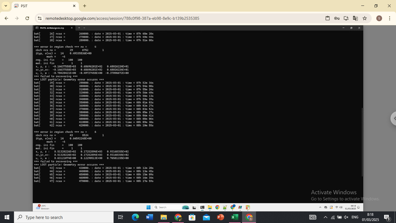Launch Chrome from the remote desktop taskbar
The image size is (396, 223).
(x=217, y=207)
